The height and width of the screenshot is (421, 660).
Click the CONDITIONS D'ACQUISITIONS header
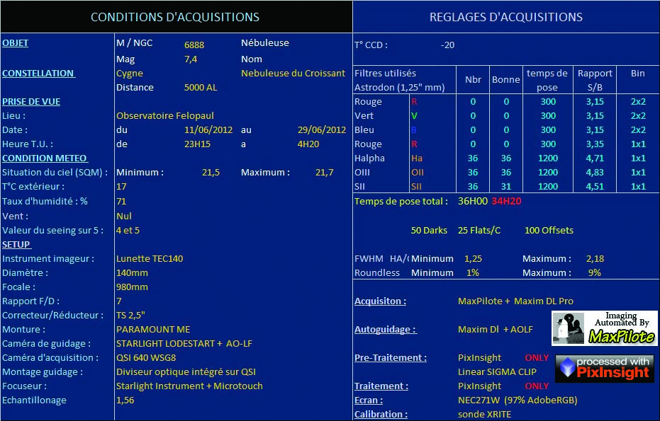click(175, 17)
